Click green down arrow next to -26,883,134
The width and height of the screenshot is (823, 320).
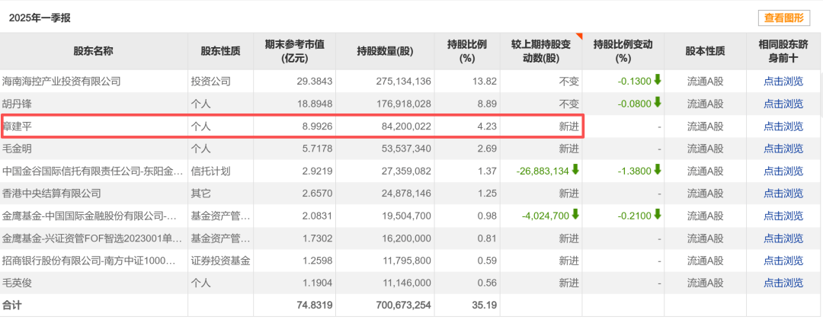575,171
